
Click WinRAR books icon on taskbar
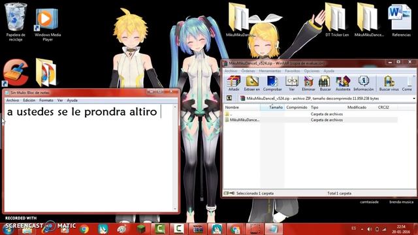(x=198, y=229)
